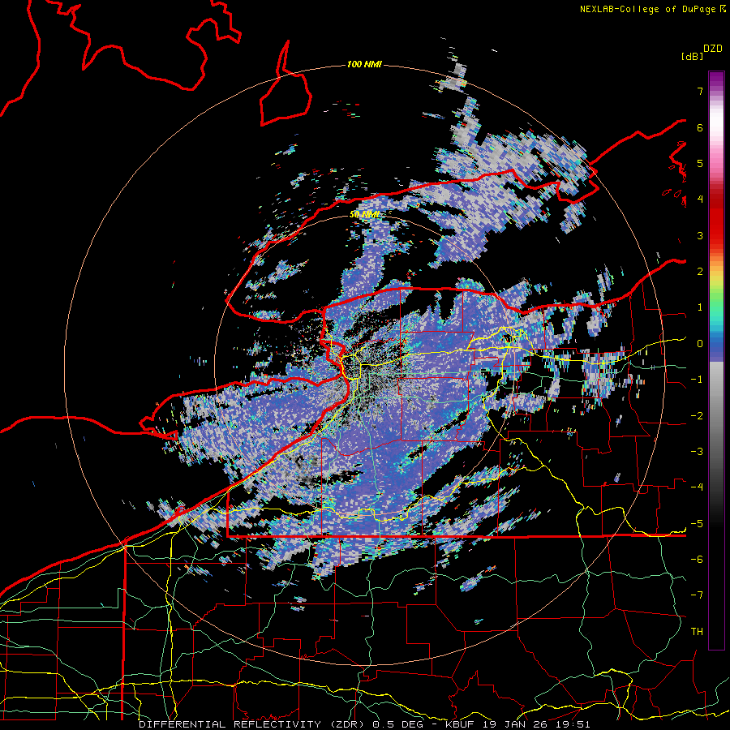The width and height of the screenshot is (730, 730).
Task: Click the 100 NMI range ring label
Action: [364, 64]
